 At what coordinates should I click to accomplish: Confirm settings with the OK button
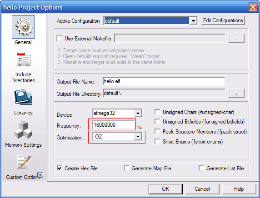165,189
